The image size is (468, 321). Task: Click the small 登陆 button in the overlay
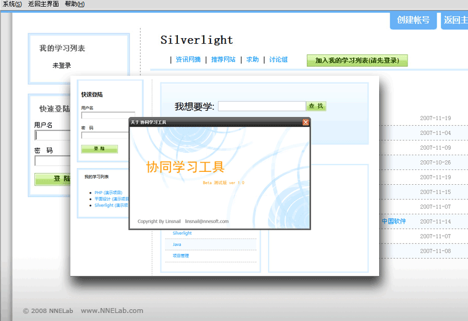click(99, 148)
